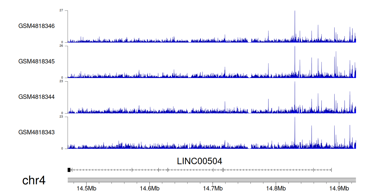Select the GSM4818345 track label
Screen dimensions: 375x195
pyautogui.click(x=36, y=61)
